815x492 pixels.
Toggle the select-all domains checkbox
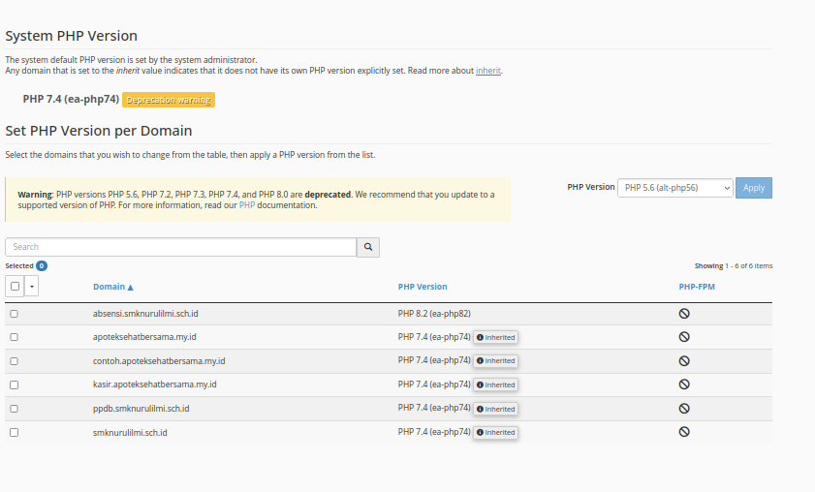(15, 286)
